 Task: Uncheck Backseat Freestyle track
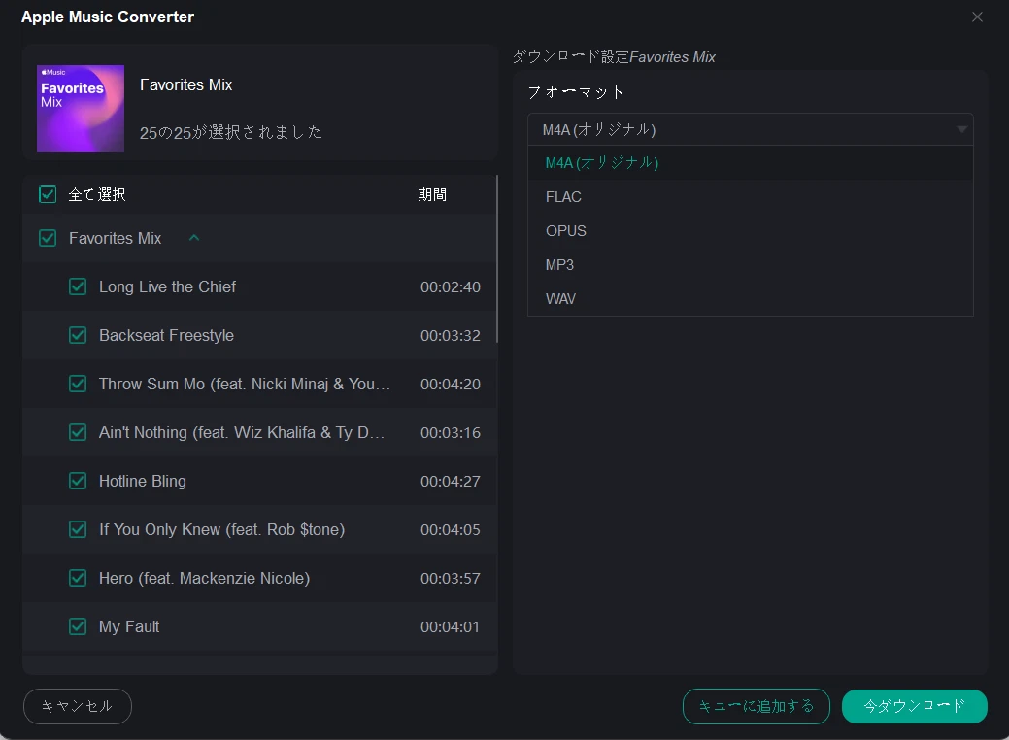click(x=78, y=335)
